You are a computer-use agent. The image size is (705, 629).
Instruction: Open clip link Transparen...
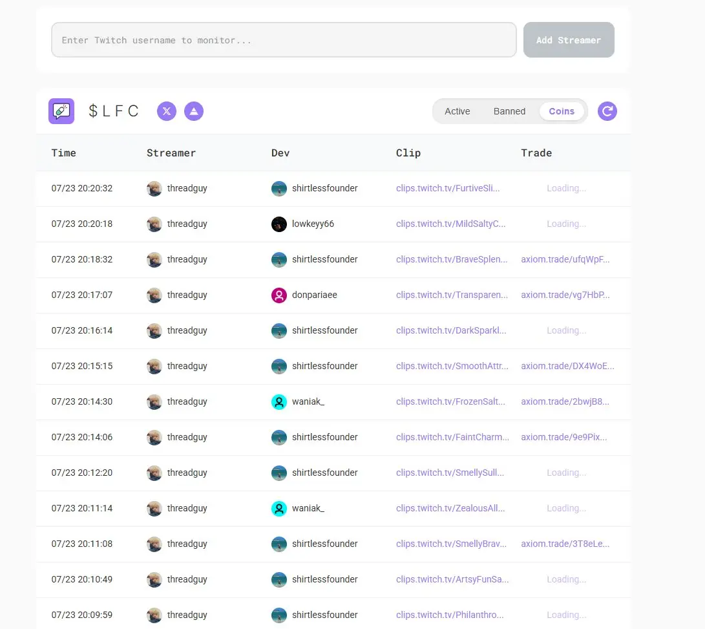[x=452, y=295]
